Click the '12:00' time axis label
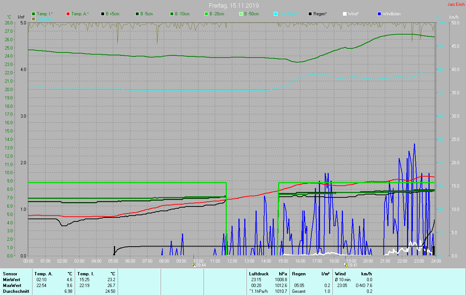This screenshot has height=295, width=466. click(x=232, y=261)
